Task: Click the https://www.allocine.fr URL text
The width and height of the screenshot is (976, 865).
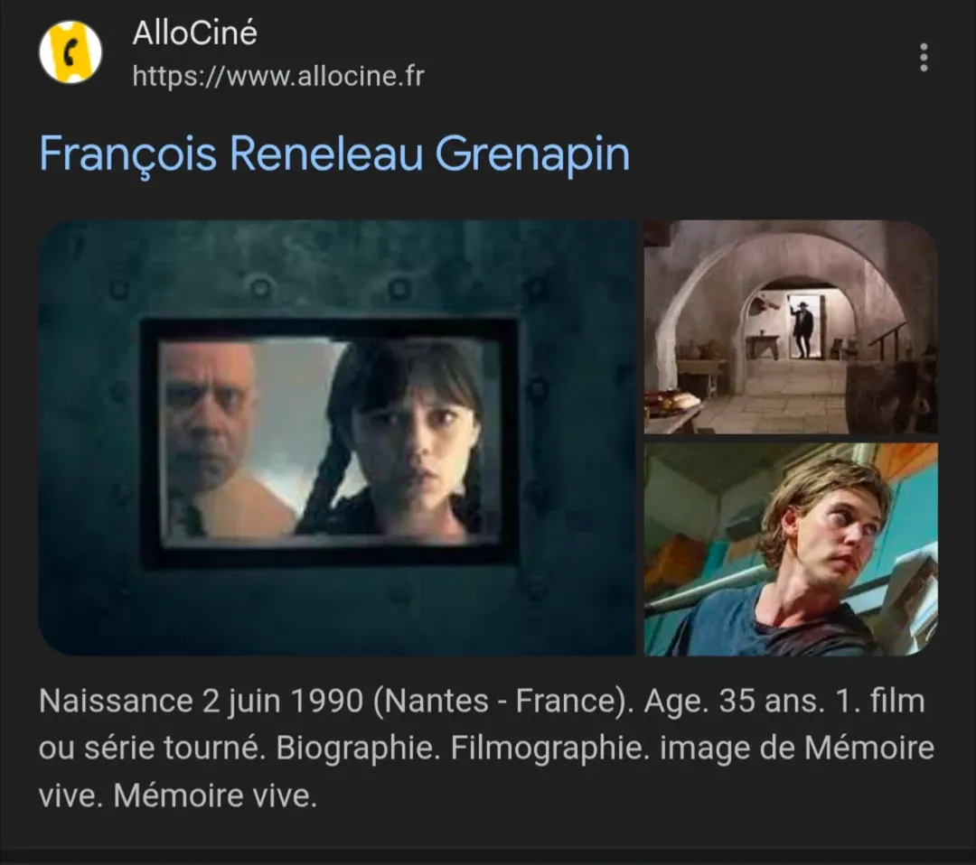Action: point(278,77)
